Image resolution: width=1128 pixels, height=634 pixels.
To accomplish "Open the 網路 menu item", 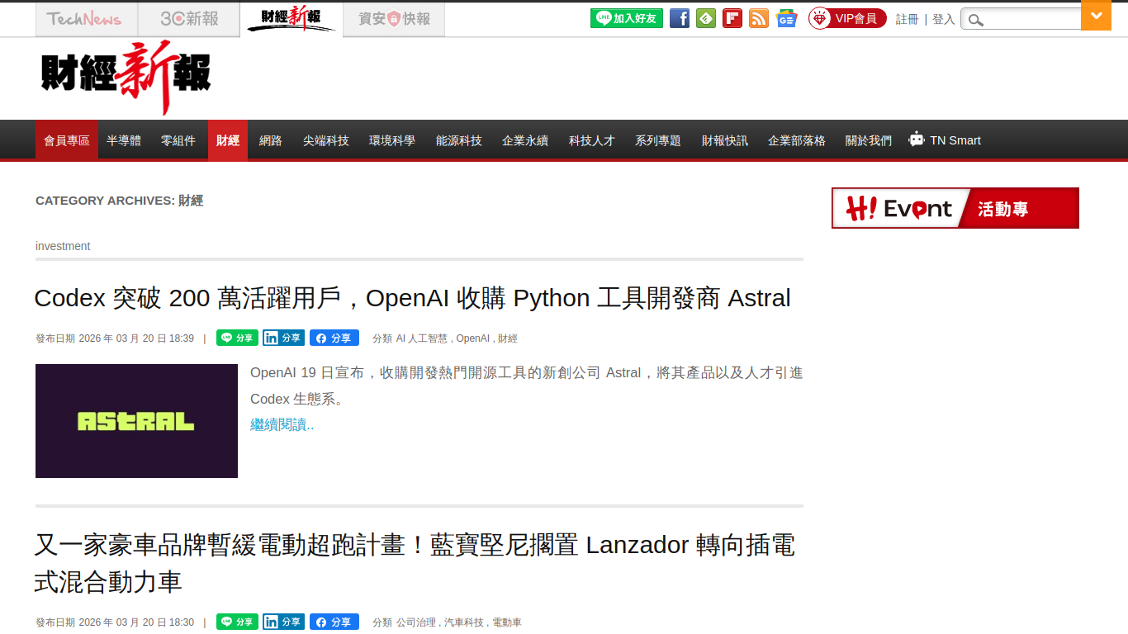I will click(x=271, y=140).
